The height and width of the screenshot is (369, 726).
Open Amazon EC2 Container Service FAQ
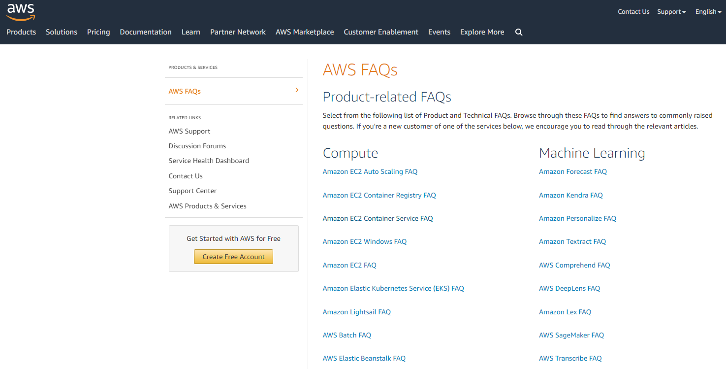(x=378, y=218)
